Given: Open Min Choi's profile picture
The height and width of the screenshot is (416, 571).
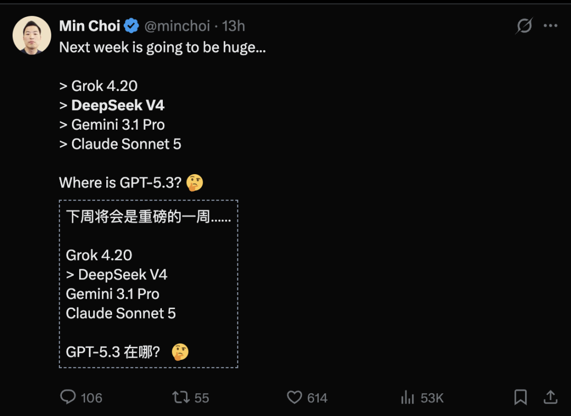Looking at the screenshot, I should 32,35.
